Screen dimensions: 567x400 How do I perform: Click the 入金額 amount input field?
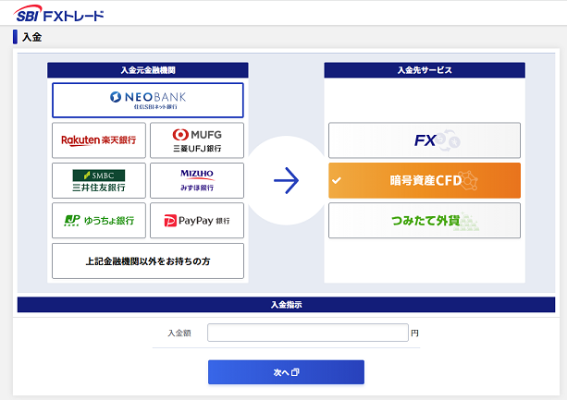[308, 333]
